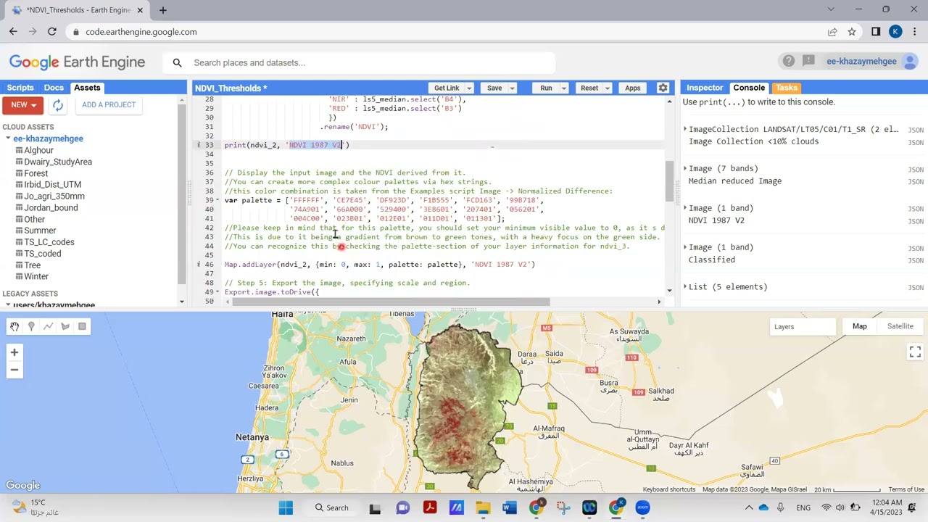Viewport: 928px width, 522px height.
Task: Click the Reset button
Action: point(589,88)
